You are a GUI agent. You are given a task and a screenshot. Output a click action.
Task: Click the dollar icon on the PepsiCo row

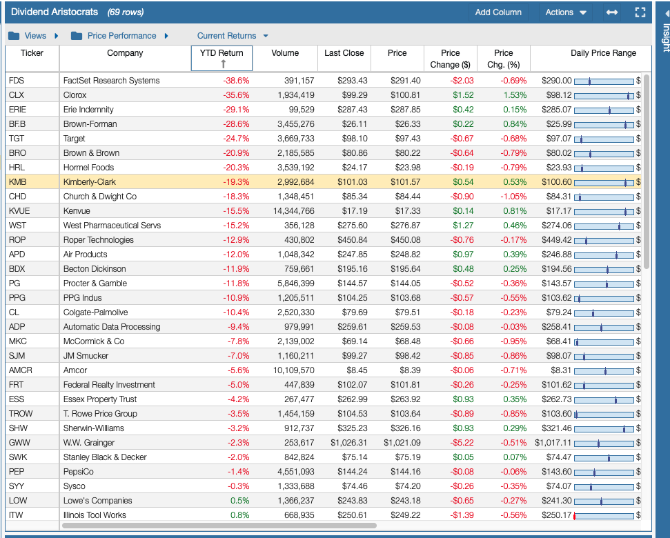[638, 472]
